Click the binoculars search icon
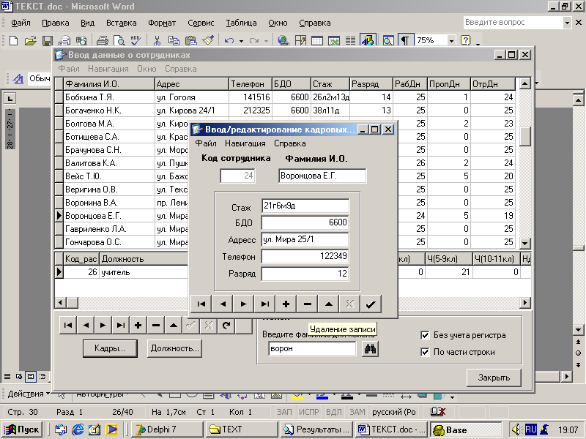This screenshot has height=439, width=586. coord(370,349)
